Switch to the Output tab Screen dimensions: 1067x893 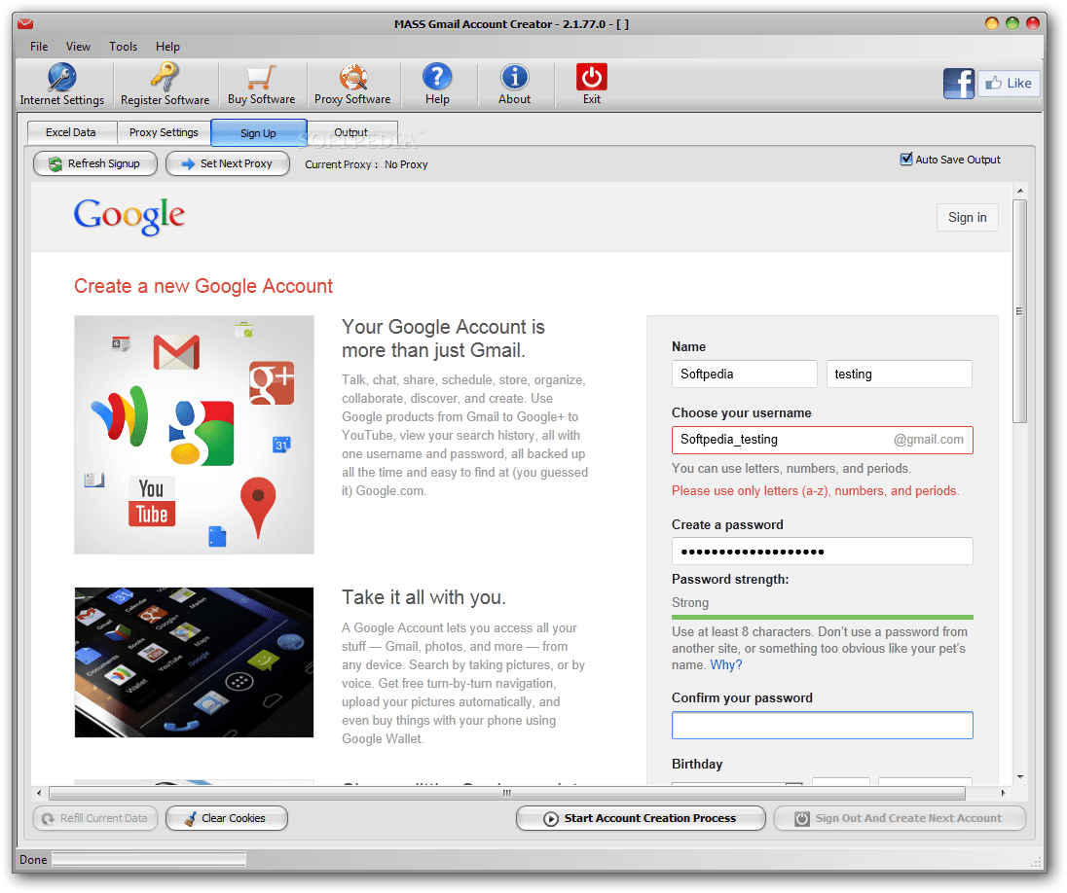(352, 132)
